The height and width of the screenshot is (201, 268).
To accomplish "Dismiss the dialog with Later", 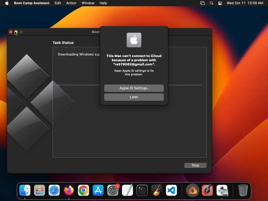I will (134, 97).
